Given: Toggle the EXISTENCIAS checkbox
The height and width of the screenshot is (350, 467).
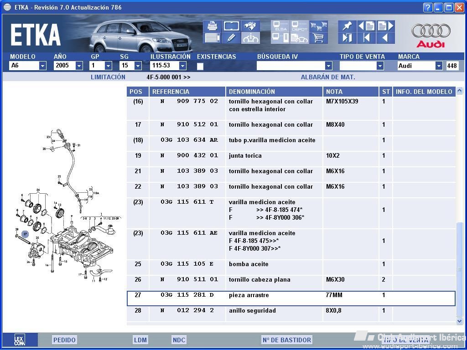Looking at the screenshot, I should 200,66.
